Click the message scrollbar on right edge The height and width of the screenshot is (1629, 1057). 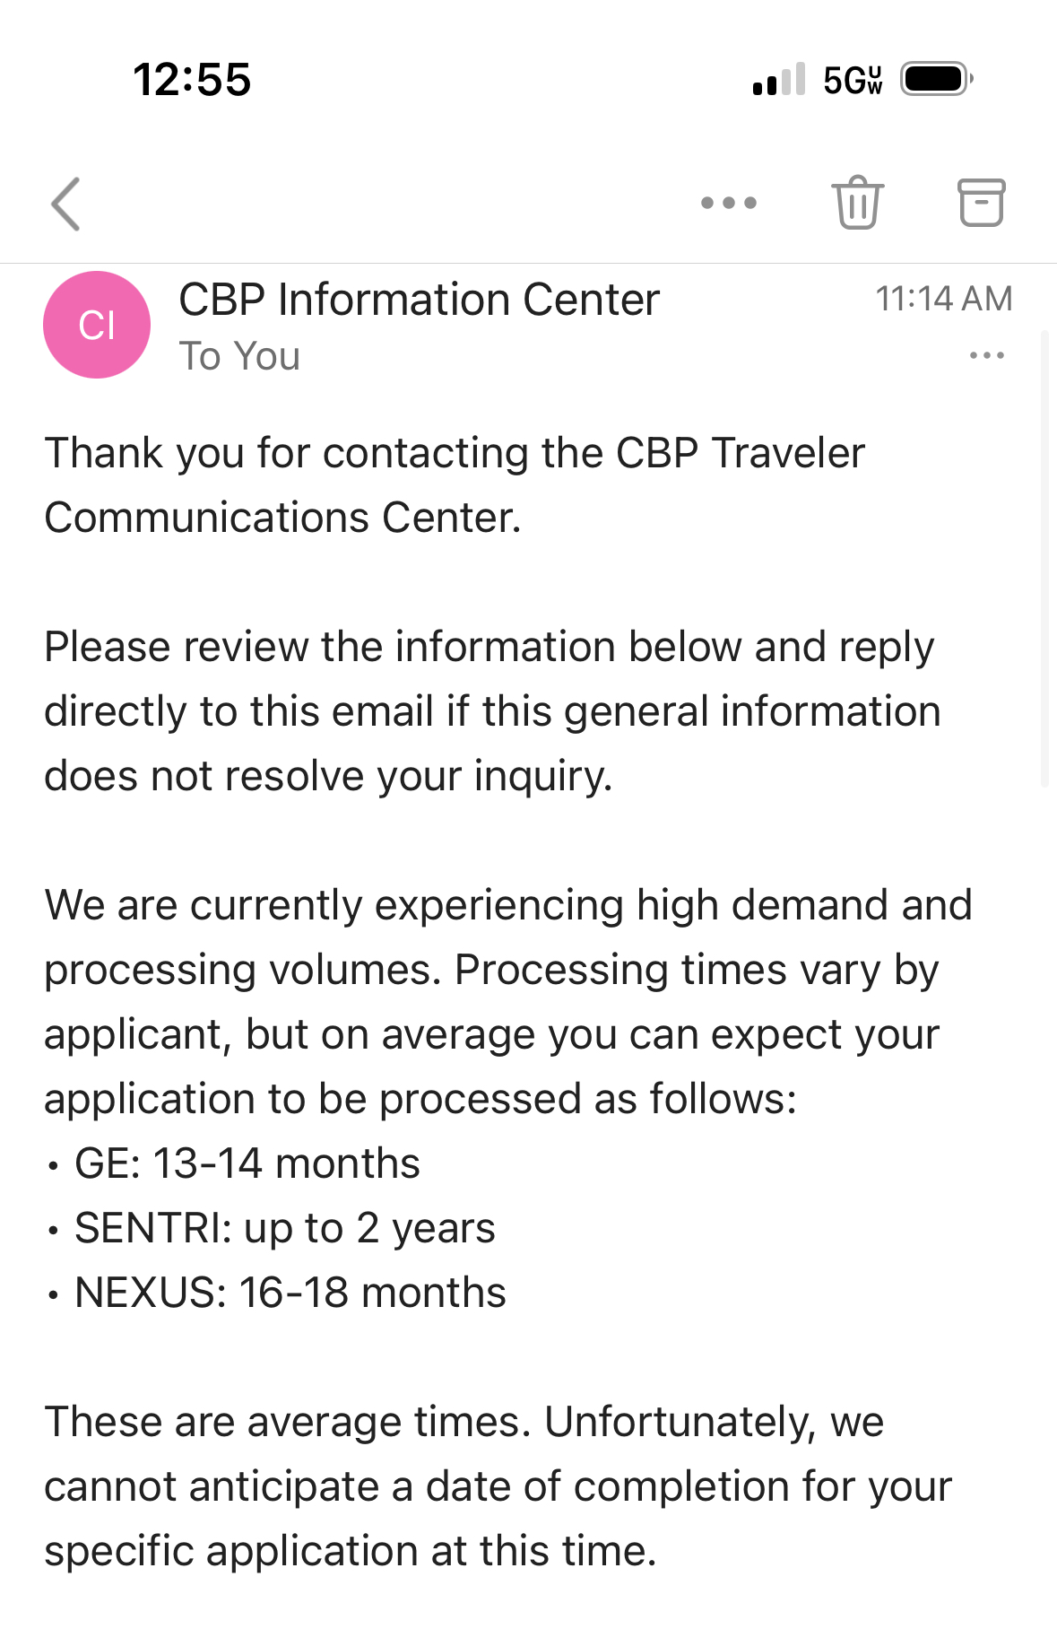click(1044, 558)
